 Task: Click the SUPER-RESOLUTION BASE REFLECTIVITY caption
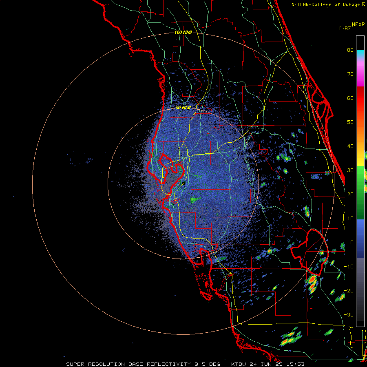coord(128,364)
